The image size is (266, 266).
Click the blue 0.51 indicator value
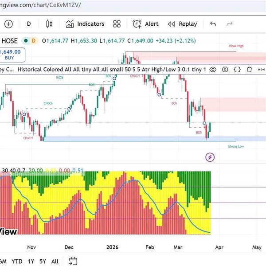pyautogui.click(x=78, y=170)
